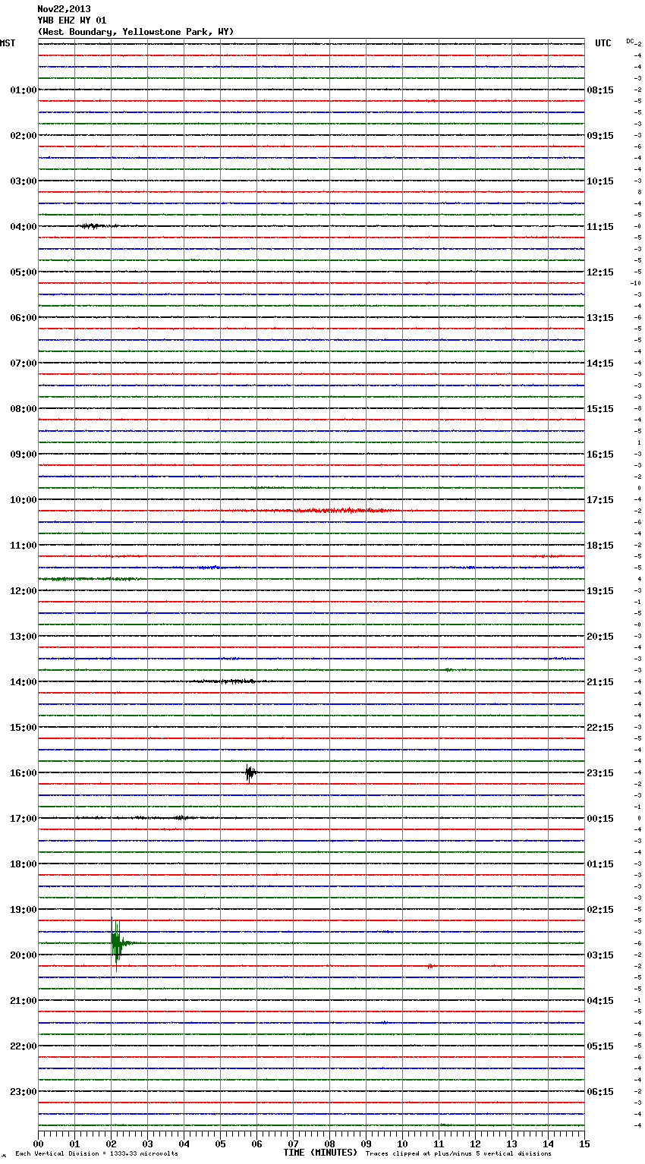This screenshot has width=645, height=1164.
Task: Select the 12:00 MST row label
Action: (23, 591)
